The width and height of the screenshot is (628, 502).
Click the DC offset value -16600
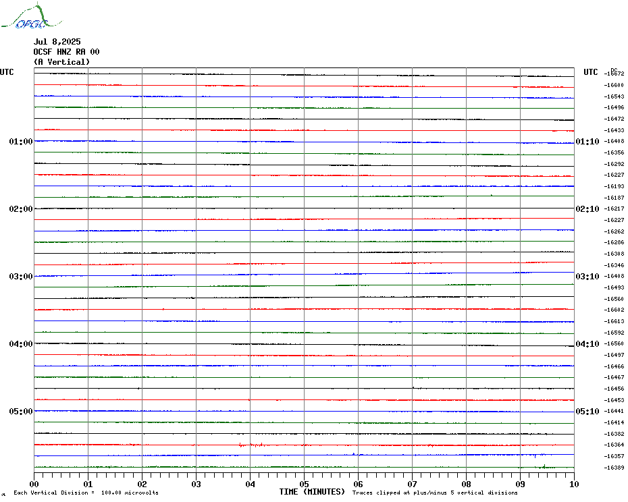614,85
